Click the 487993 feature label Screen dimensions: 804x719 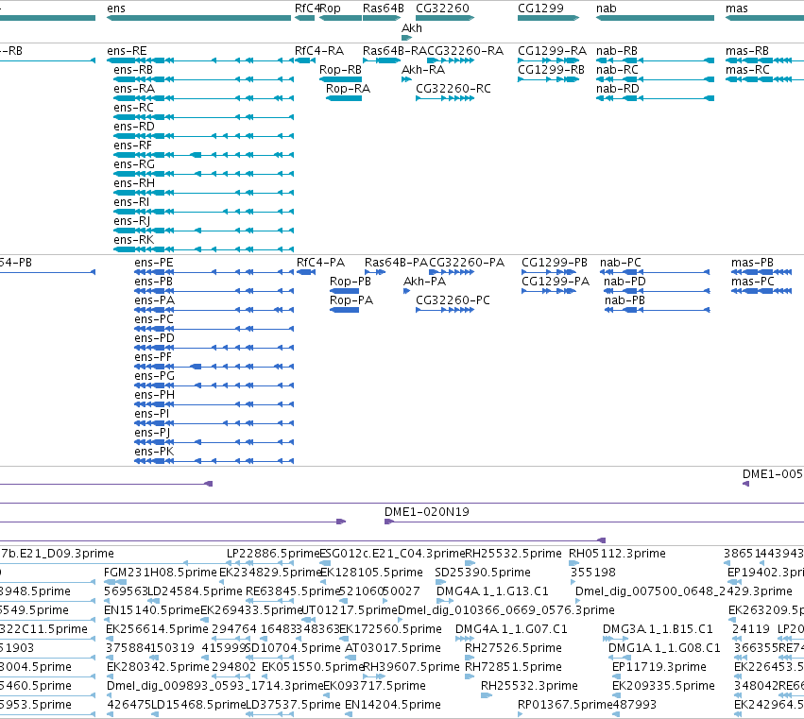point(635,705)
